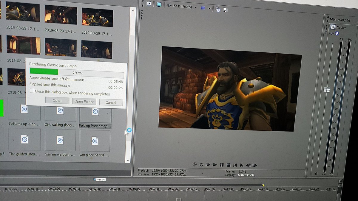
Task: Pause preview playback
Action: click(x=222, y=165)
